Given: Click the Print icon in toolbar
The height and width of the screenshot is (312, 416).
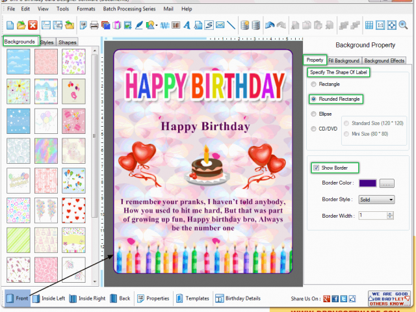Looking at the screenshot, I should click(94, 25).
